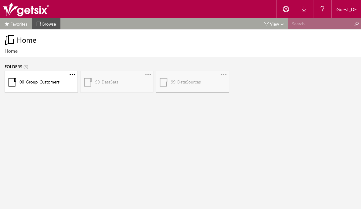
Task: Open the 99_DataSources folder name
Action: [186, 82]
